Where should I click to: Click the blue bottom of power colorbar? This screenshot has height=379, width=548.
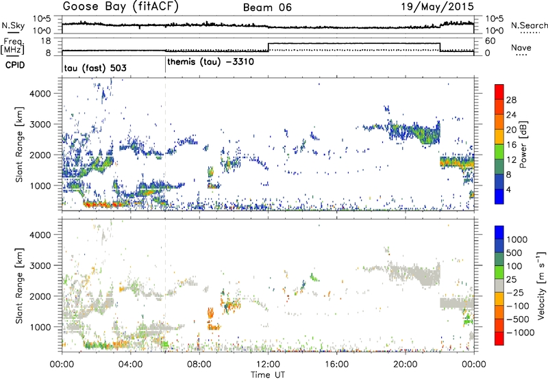(x=499, y=196)
